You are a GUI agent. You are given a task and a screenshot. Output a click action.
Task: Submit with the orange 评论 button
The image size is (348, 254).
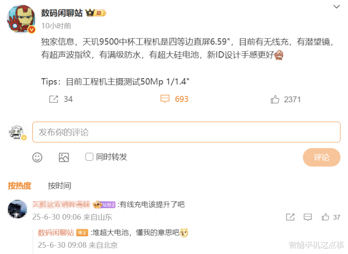321,157
